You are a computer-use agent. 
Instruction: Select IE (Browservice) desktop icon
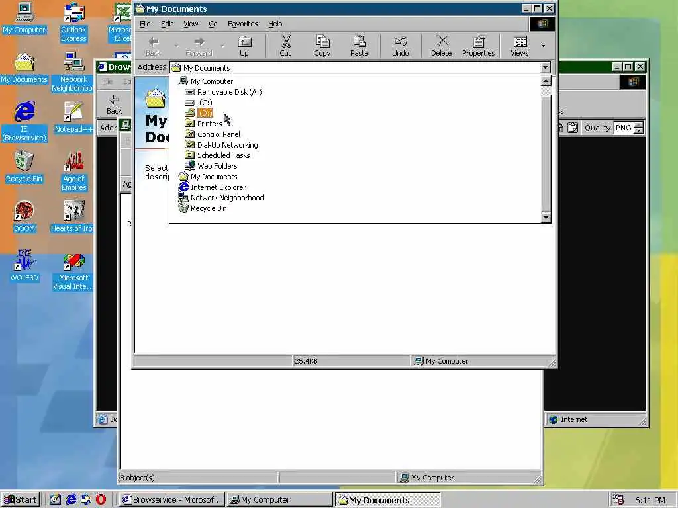[24, 122]
